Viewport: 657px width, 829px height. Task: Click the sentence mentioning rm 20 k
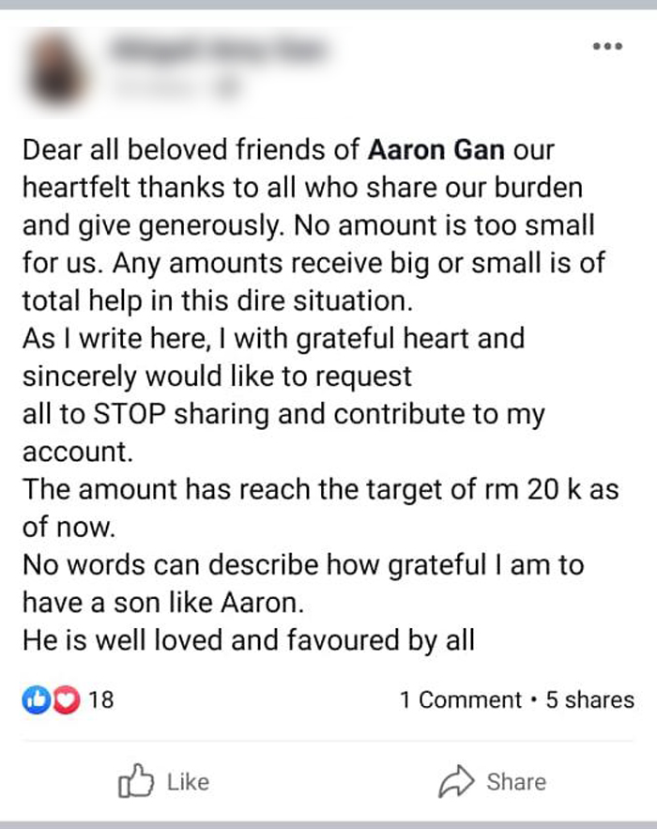coord(320,508)
